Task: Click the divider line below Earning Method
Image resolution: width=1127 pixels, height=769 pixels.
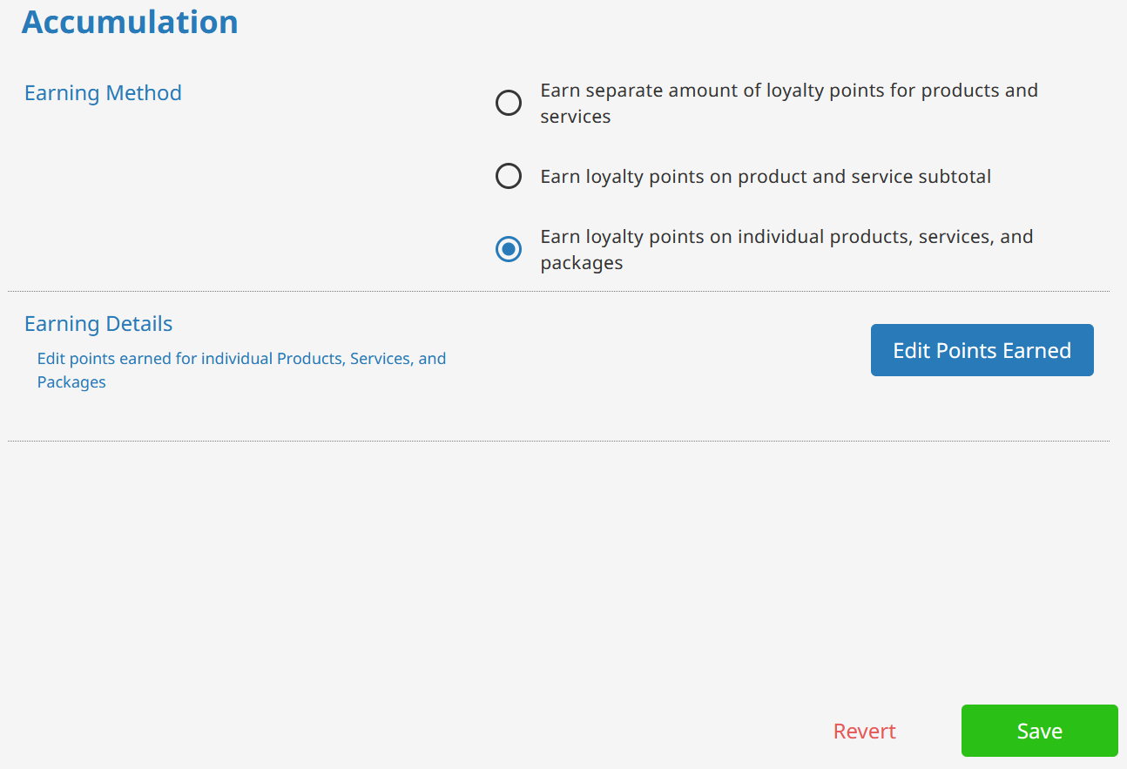Action: coord(557,291)
